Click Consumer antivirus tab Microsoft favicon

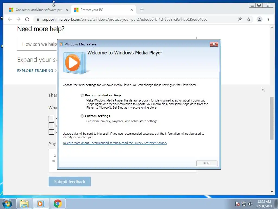tap(11, 10)
